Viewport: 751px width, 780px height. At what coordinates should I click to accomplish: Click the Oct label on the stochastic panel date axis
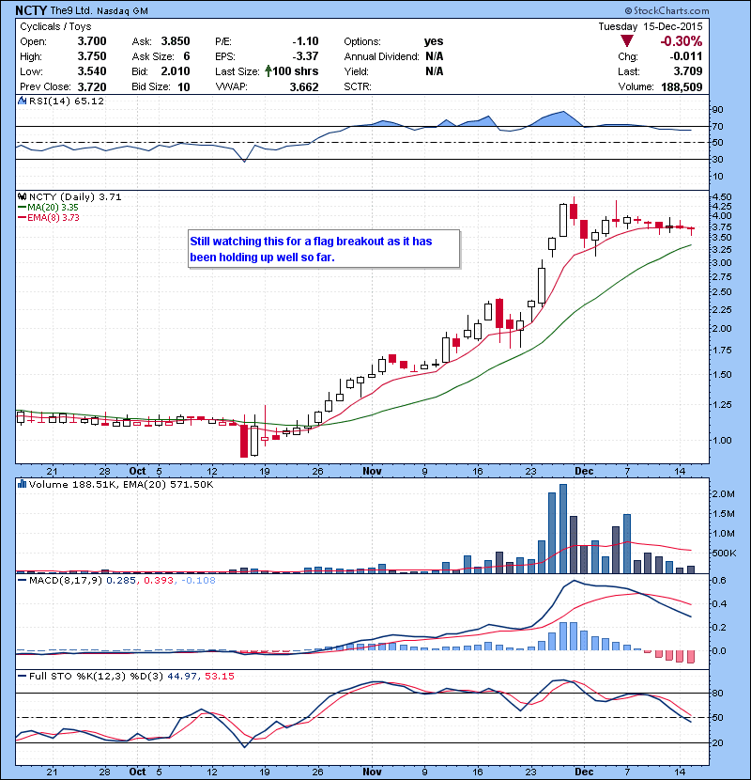point(138,772)
